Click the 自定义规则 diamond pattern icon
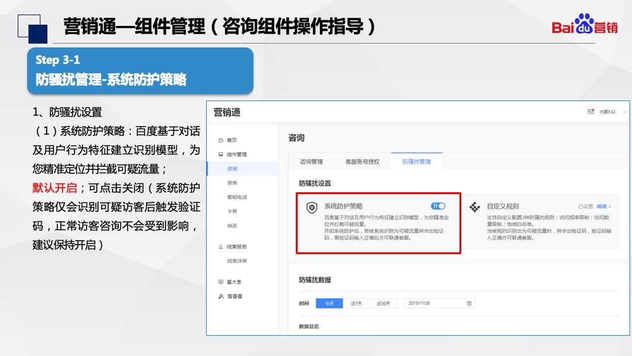 pyautogui.click(x=475, y=207)
